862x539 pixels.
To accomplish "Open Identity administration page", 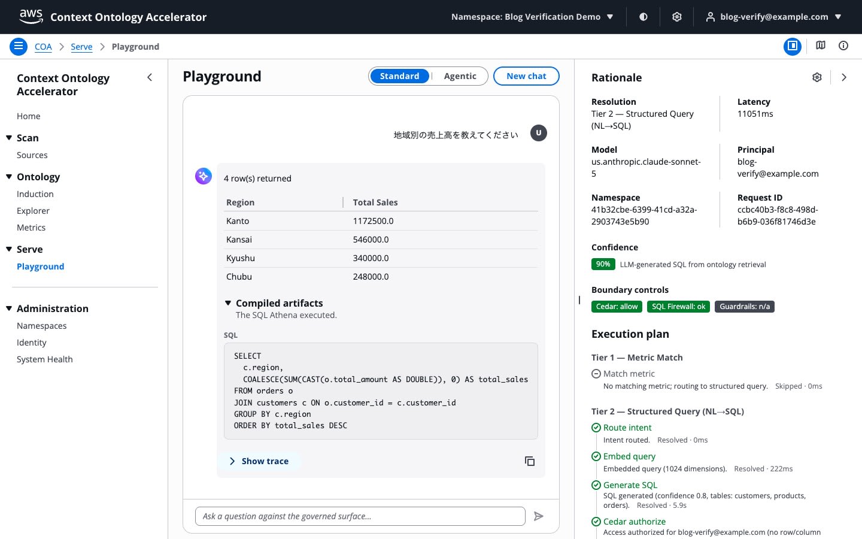I will [x=32, y=343].
